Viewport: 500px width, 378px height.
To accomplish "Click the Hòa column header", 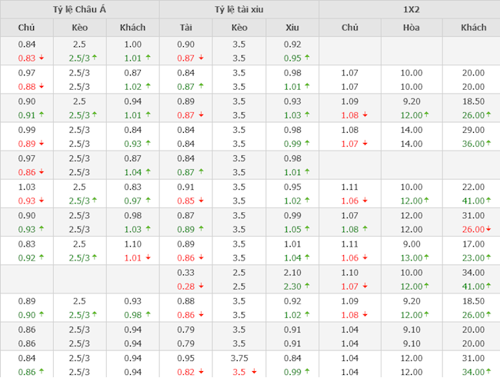I will coord(411,28).
